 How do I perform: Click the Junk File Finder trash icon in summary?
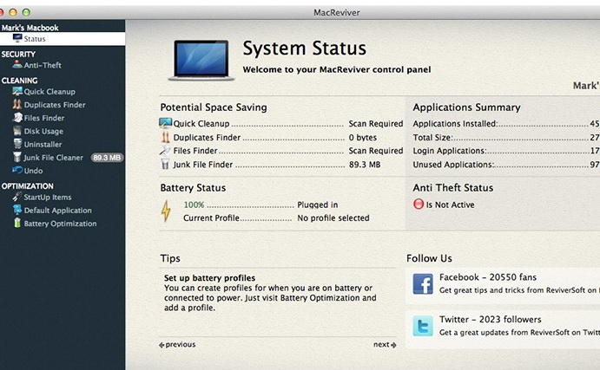tap(165, 164)
